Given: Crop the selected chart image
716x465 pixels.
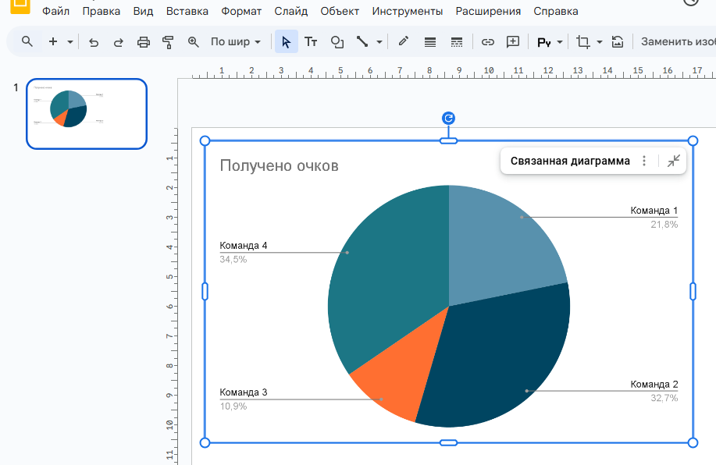Looking at the screenshot, I should [583, 42].
